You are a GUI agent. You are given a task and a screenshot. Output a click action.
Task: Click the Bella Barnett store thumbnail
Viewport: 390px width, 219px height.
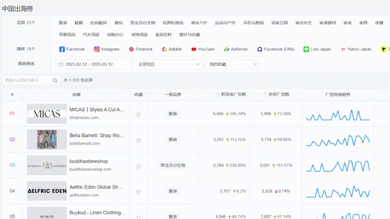click(47, 140)
